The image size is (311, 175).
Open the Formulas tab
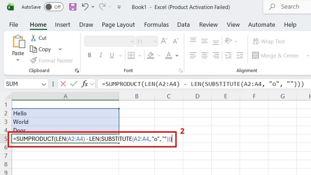[156, 24]
